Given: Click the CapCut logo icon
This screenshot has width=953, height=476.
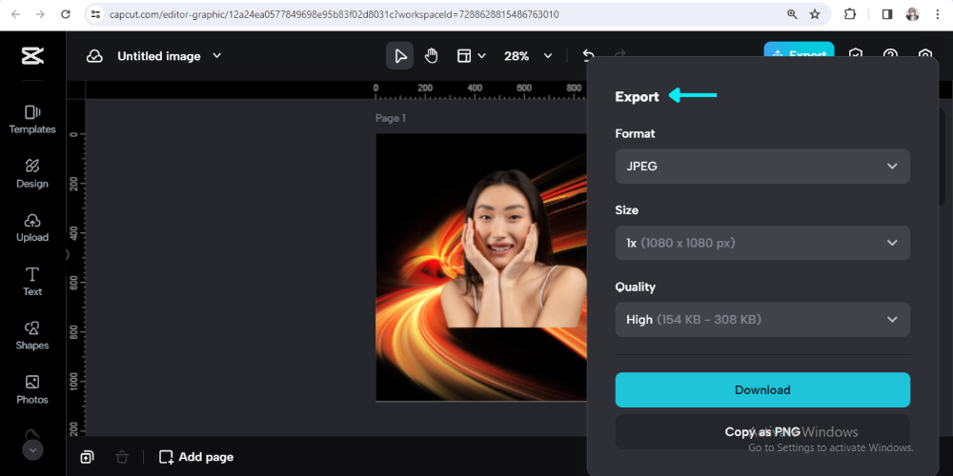Looking at the screenshot, I should click(x=32, y=56).
